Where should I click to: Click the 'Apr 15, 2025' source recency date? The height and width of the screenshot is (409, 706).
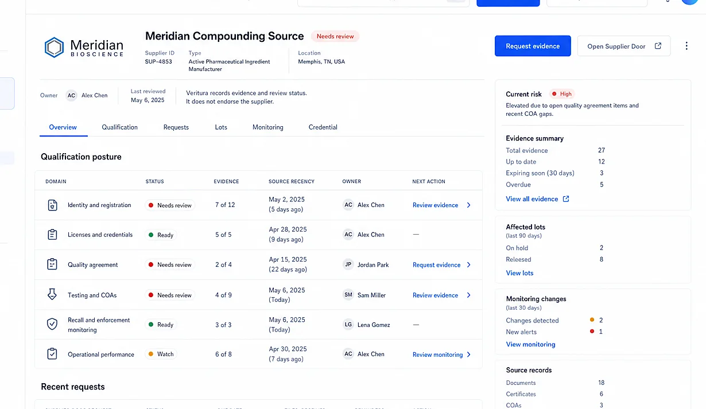[x=288, y=259]
